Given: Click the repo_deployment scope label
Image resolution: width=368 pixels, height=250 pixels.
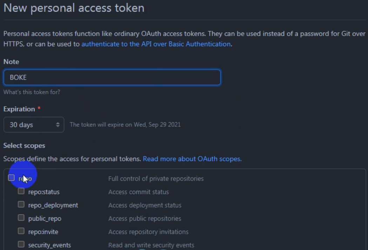Looking at the screenshot, I should coord(53,205).
